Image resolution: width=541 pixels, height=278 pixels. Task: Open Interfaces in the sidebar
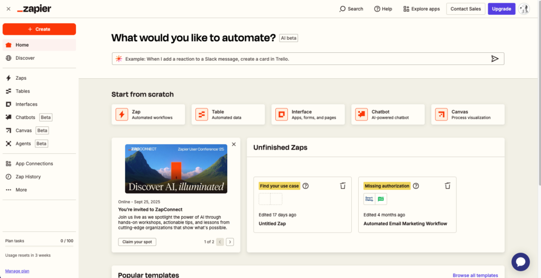pos(39,104)
